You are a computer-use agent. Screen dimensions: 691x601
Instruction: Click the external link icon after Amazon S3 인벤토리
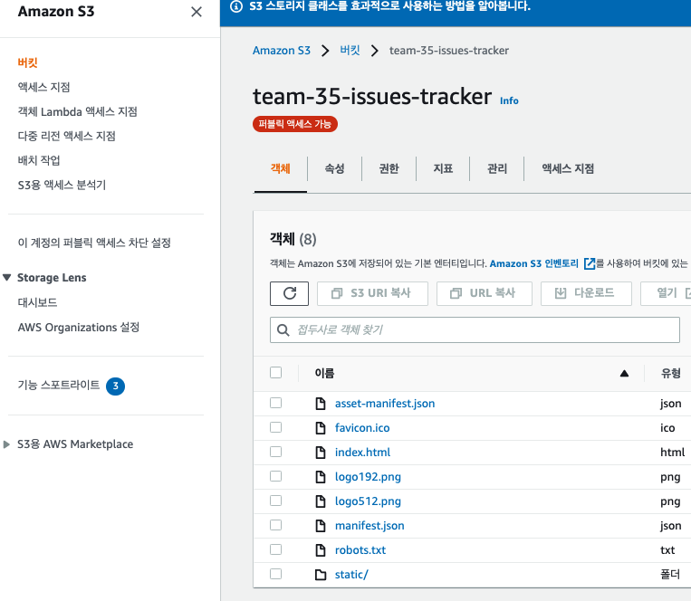coord(590,263)
